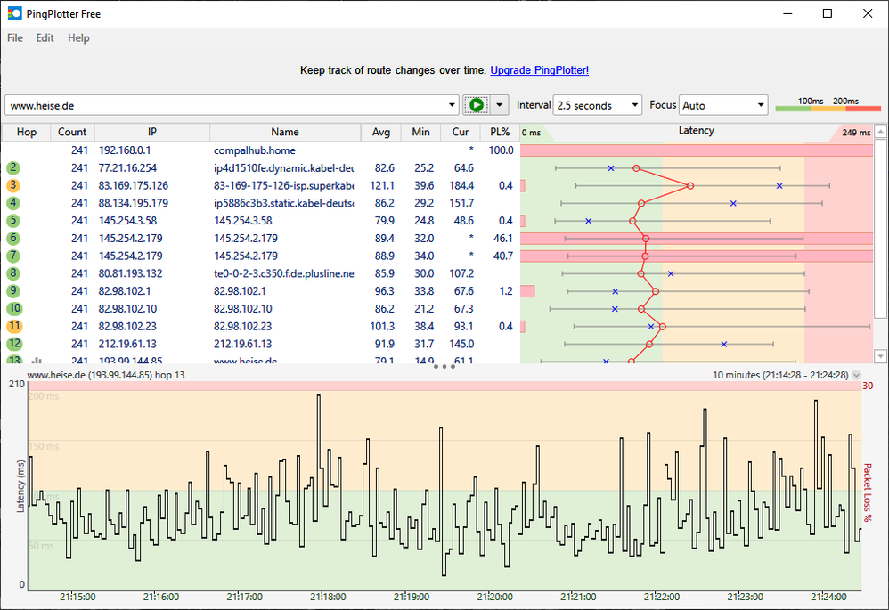Select IP cell 80.81.193.132
The height and width of the screenshot is (610, 889).
tap(130, 273)
